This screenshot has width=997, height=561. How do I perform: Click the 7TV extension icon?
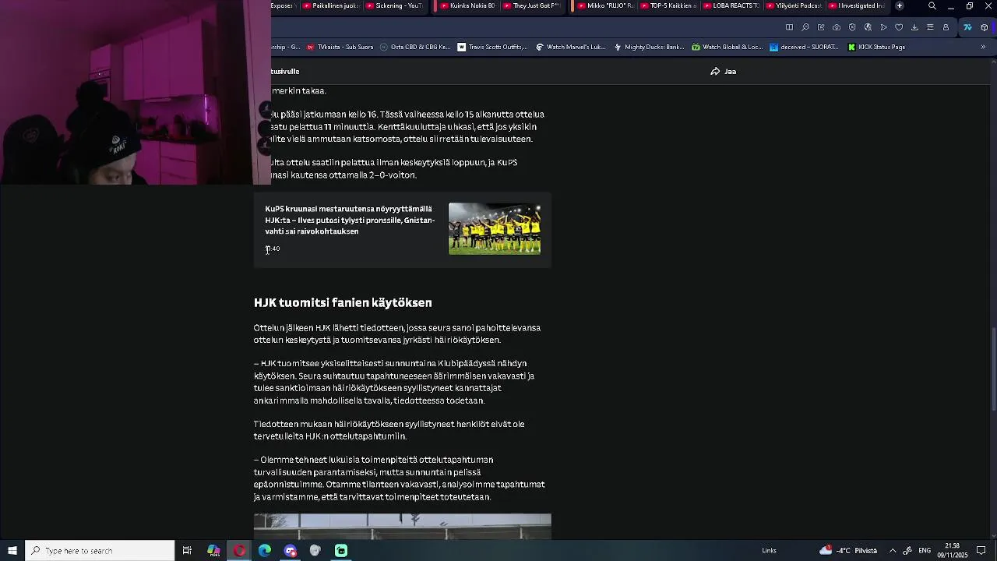(x=967, y=27)
